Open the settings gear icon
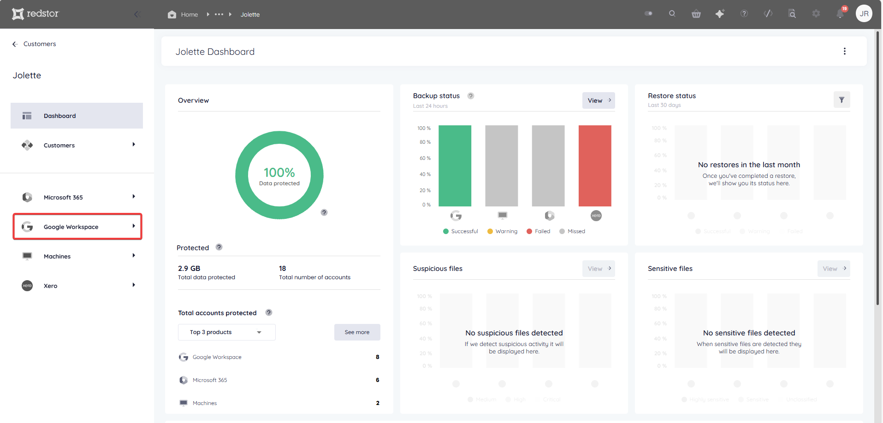This screenshot has width=883, height=423. [816, 14]
